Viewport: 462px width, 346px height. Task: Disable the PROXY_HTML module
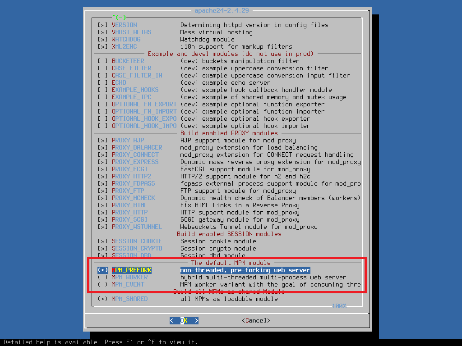tap(103, 205)
